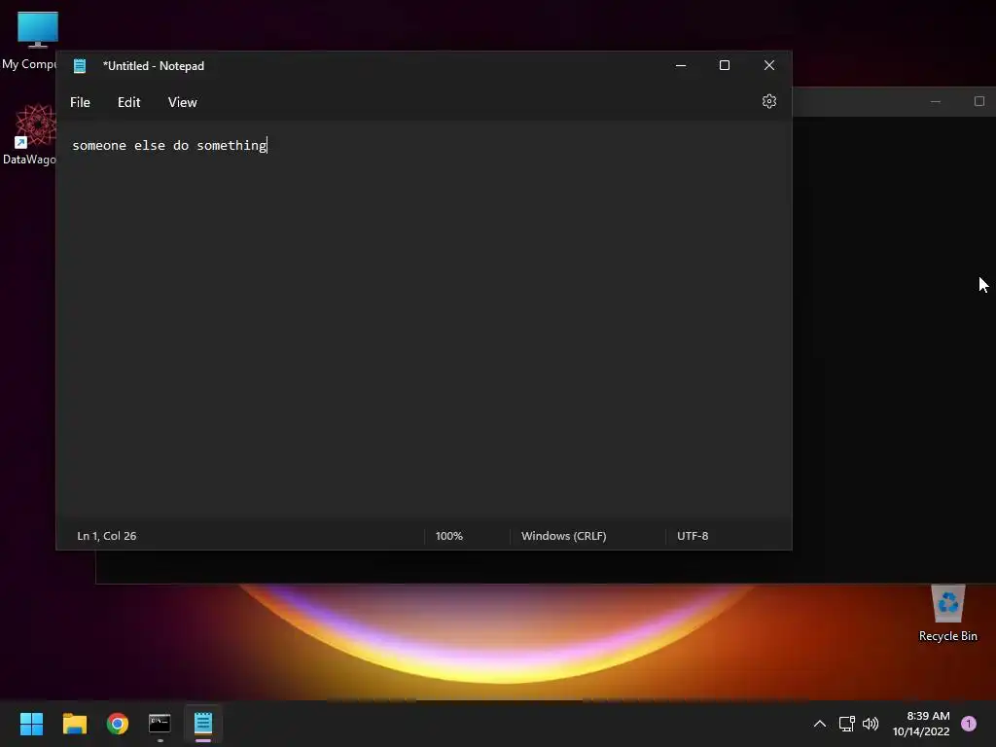Screen dimensions: 996x747
Task: Click the Notepad taskbar icon
Action: coord(202,724)
